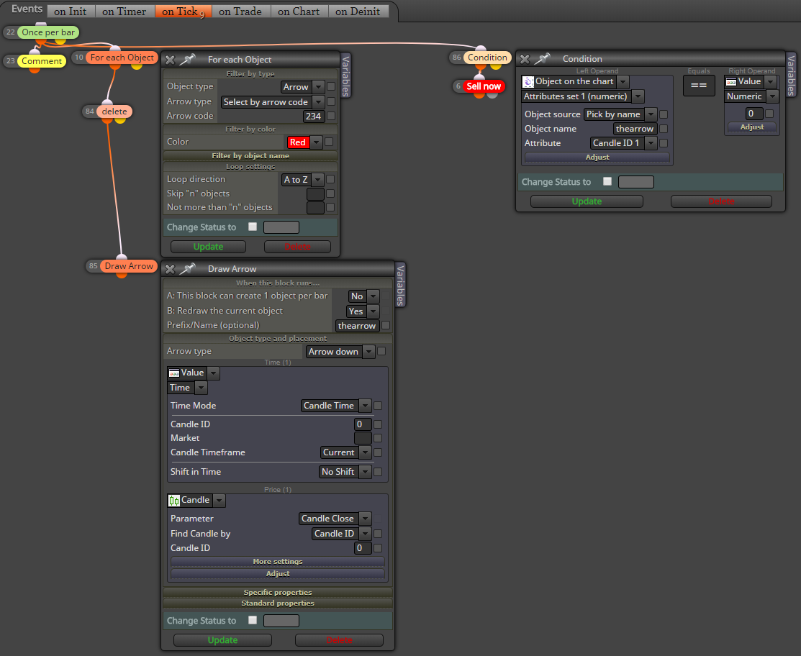Image resolution: width=801 pixels, height=656 pixels.
Task: Open Variables tab of Condition panel
Action: pyautogui.click(x=791, y=75)
